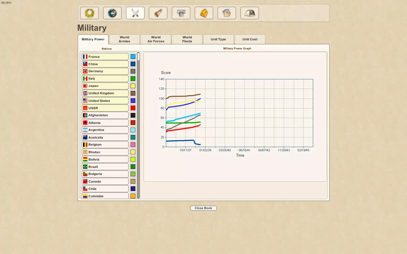Toggle Germany in the nations list
Viewport: 407px width, 254px height.
pyautogui.click(x=105, y=71)
